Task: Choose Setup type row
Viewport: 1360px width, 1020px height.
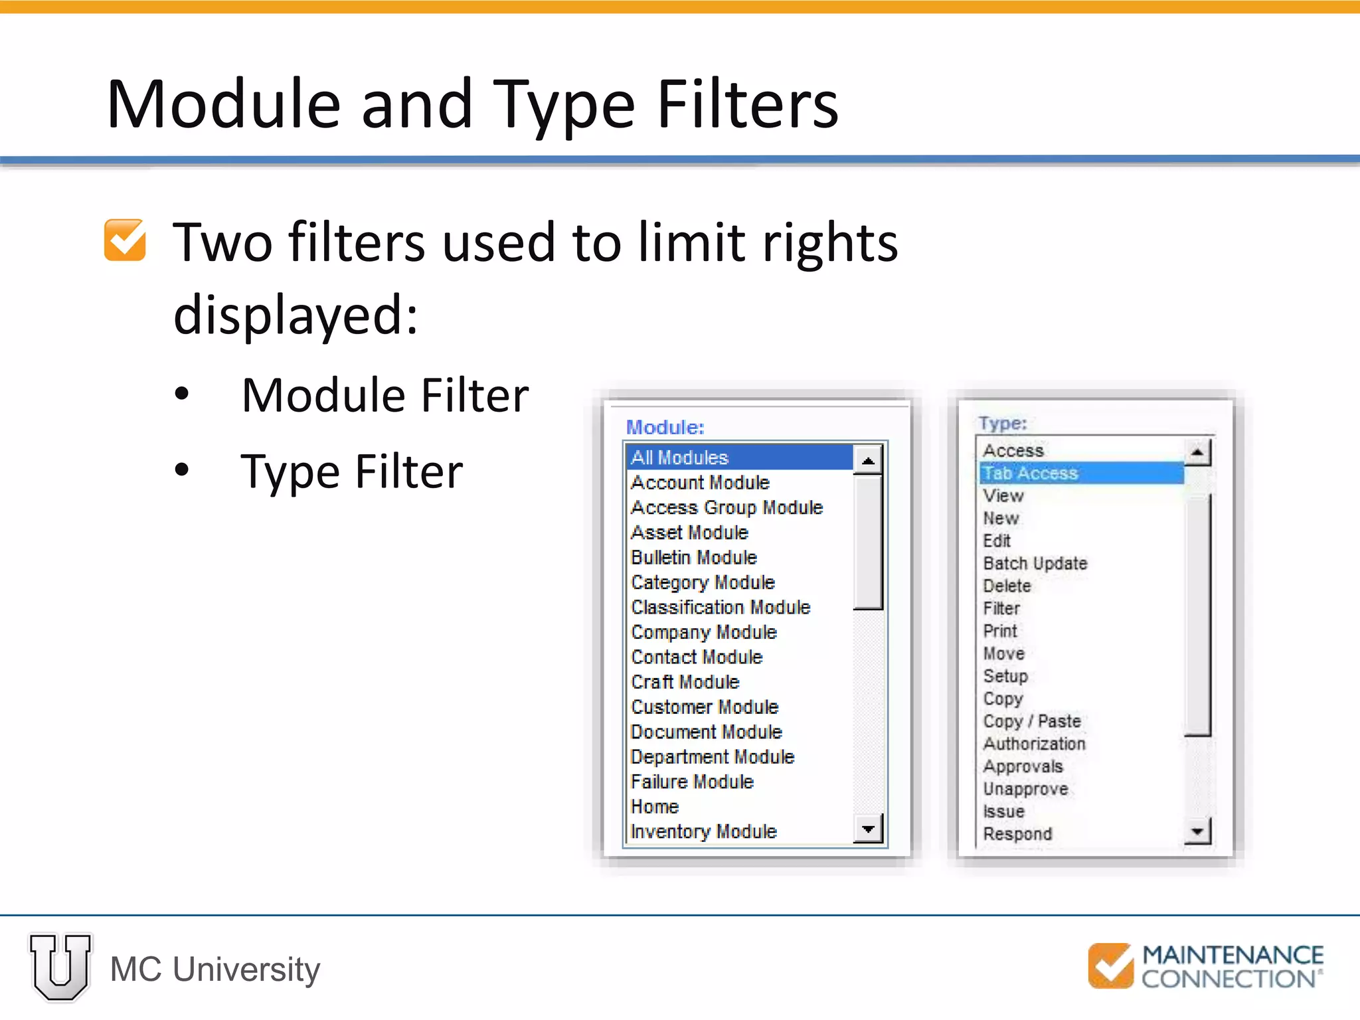Action: 1082,677
